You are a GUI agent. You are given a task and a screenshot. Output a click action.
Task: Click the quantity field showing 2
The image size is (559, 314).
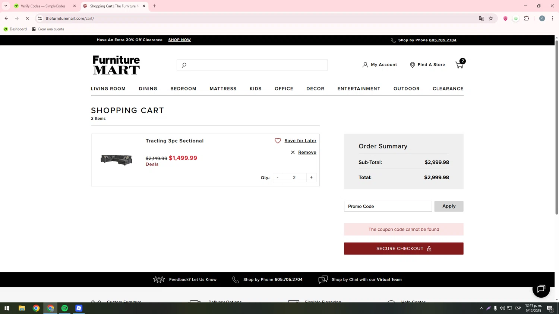click(294, 177)
